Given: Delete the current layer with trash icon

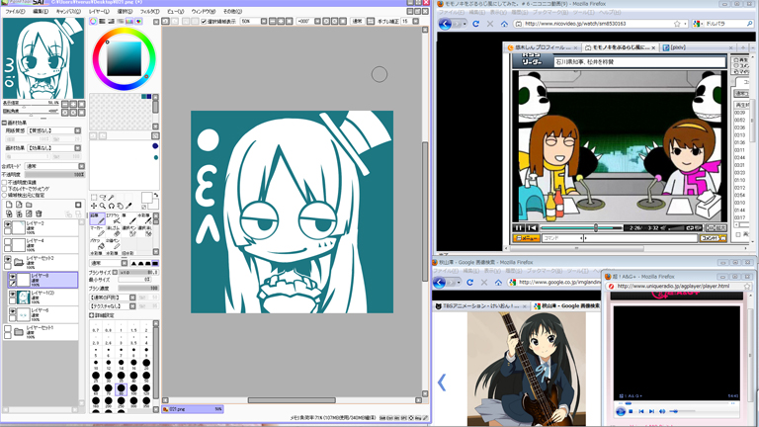Looking at the screenshot, I should coord(39,213).
